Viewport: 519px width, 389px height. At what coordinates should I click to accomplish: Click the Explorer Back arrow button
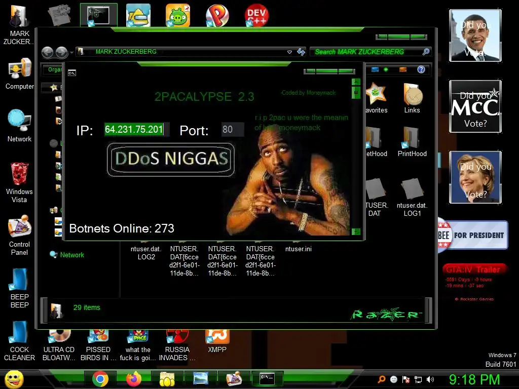[48, 52]
